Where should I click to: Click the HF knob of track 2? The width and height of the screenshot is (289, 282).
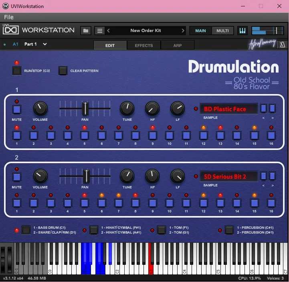tap(152, 176)
